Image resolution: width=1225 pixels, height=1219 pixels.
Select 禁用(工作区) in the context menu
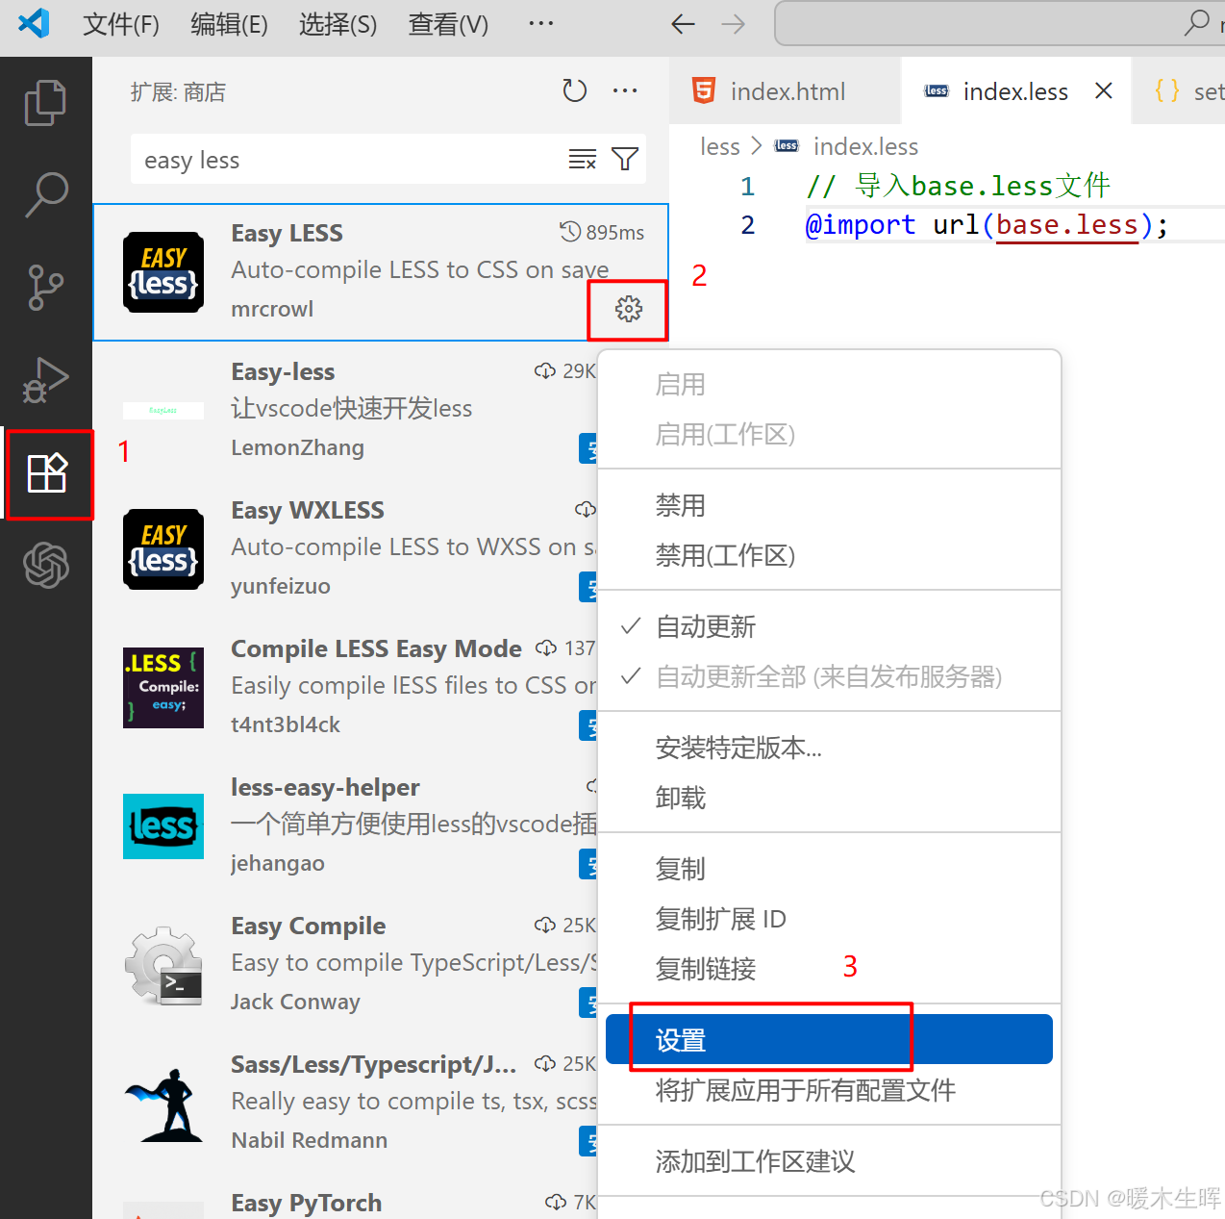pyautogui.click(x=829, y=556)
